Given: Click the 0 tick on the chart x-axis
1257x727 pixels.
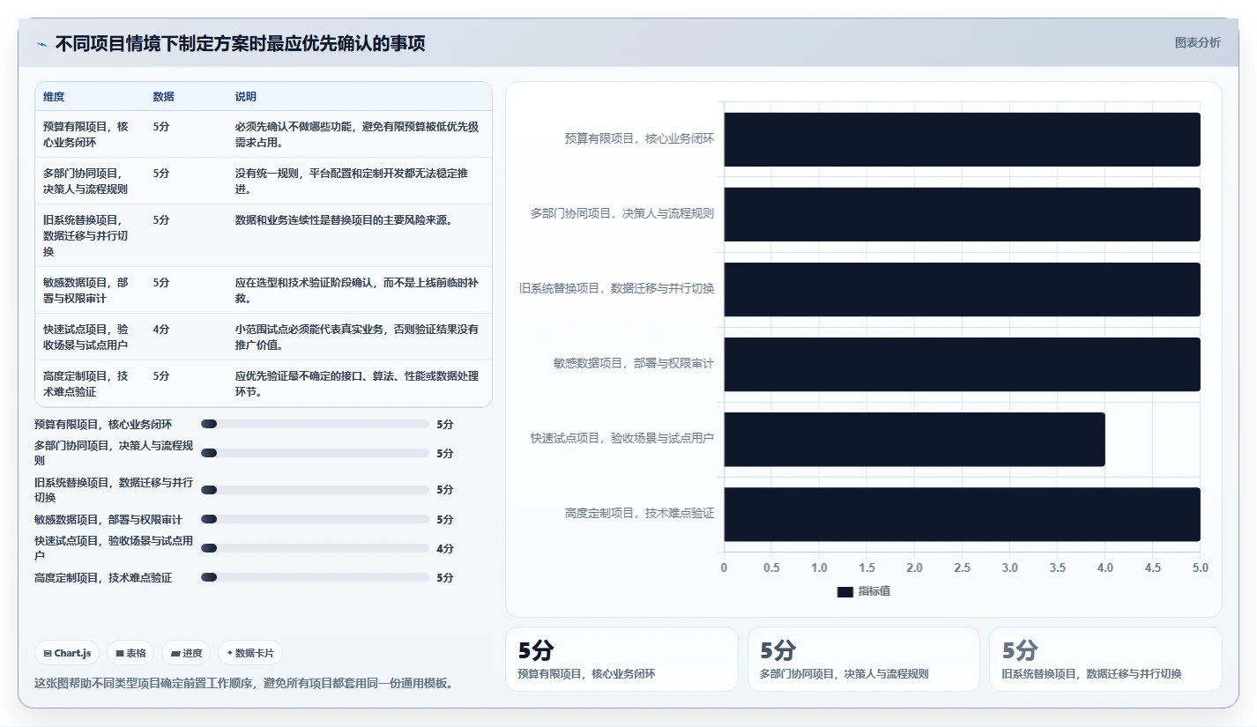Looking at the screenshot, I should point(725,568).
